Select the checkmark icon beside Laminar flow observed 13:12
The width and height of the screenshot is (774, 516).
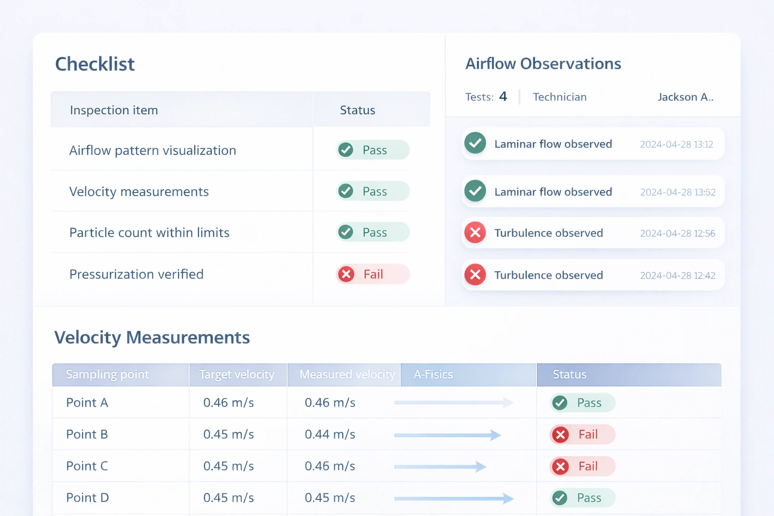click(x=474, y=143)
